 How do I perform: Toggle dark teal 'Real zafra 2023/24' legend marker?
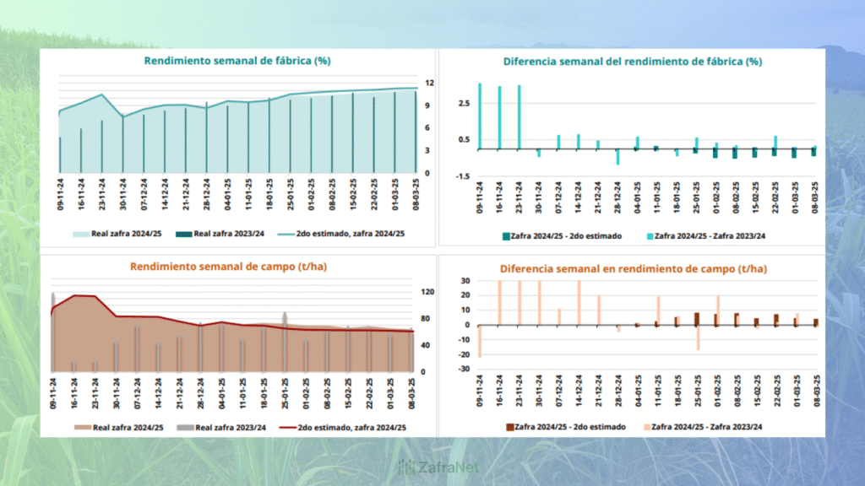183,235
